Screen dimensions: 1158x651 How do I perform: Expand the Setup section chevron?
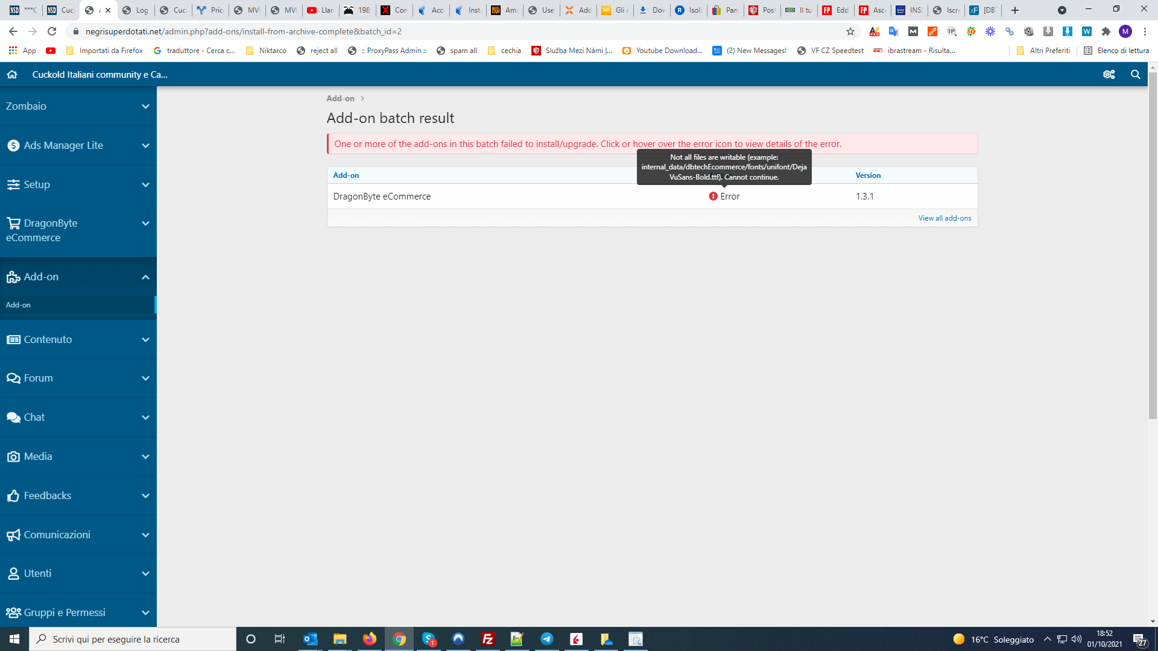(x=145, y=185)
